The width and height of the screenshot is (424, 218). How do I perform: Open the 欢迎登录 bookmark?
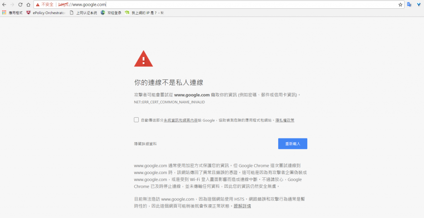[x=111, y=13]
